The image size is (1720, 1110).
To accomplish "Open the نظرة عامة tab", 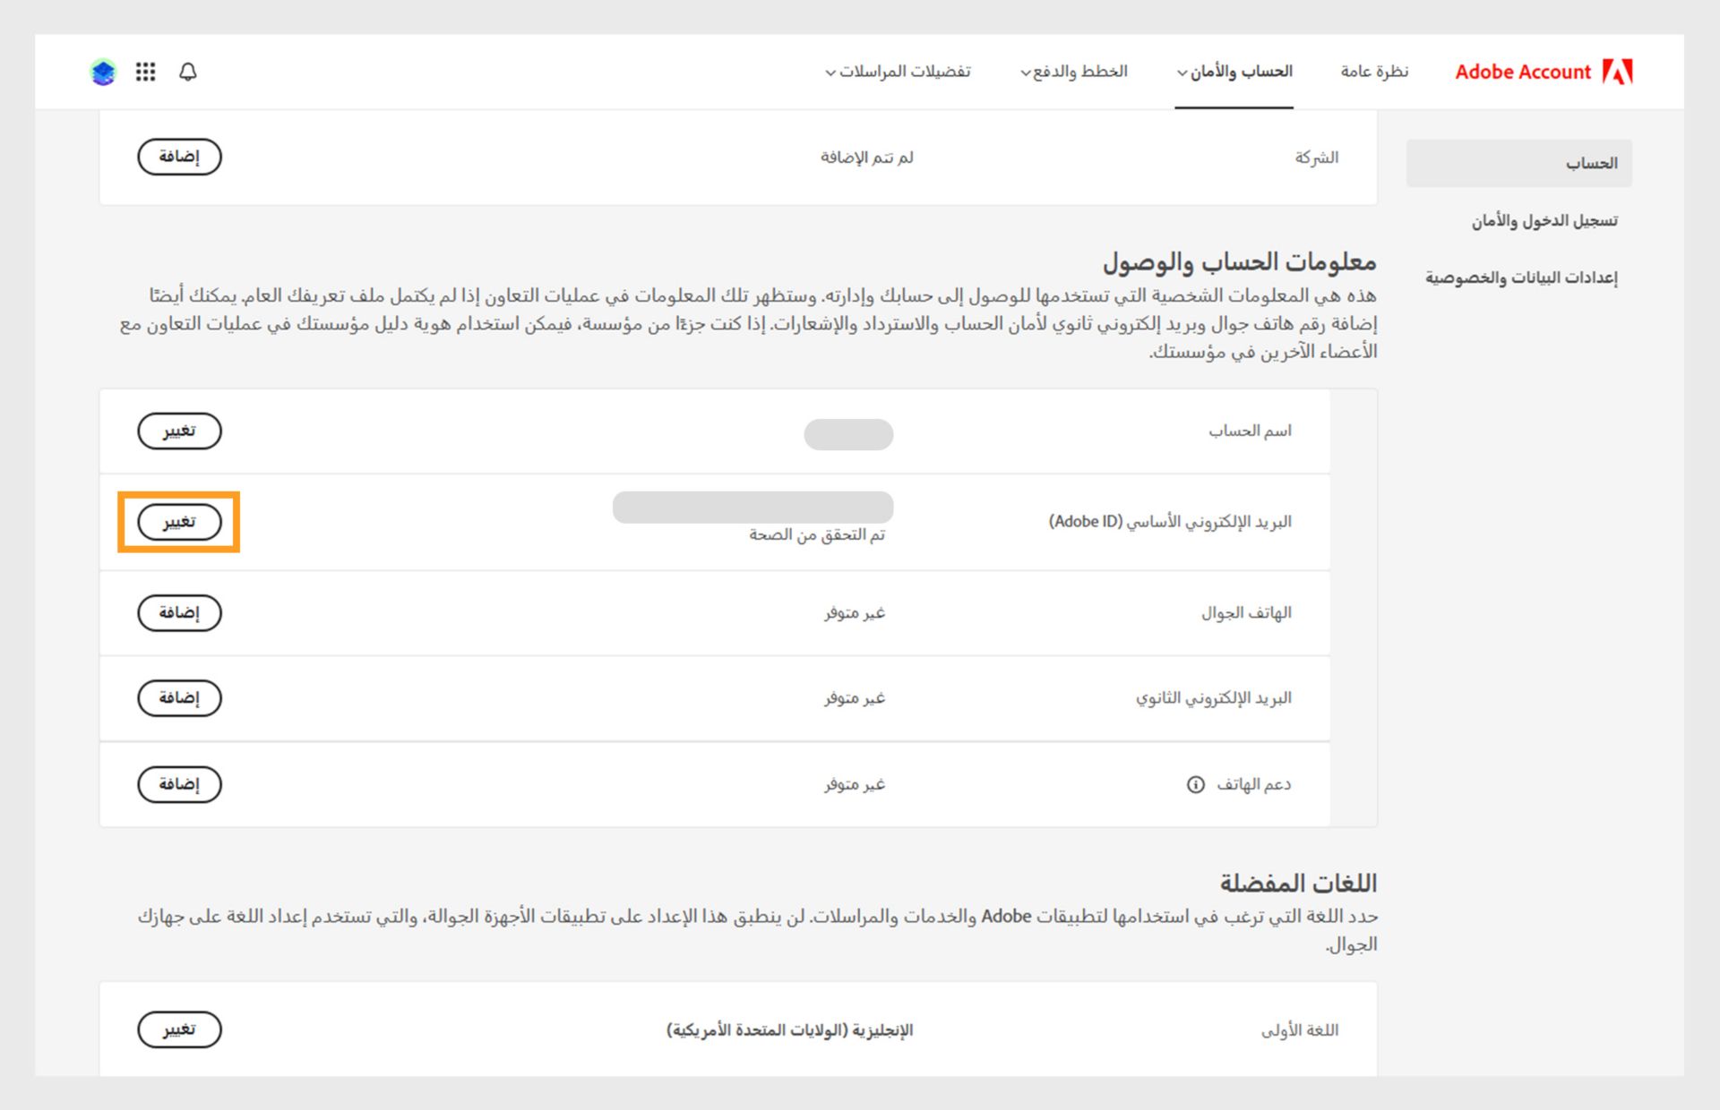I will [x=1374, y=72].
